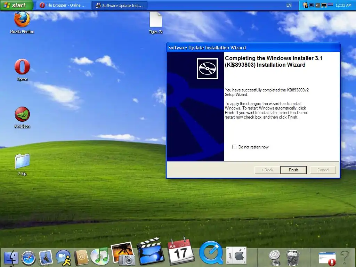Click the 'Completing the Windows Installer 3.1' heading

pos(273,62)
